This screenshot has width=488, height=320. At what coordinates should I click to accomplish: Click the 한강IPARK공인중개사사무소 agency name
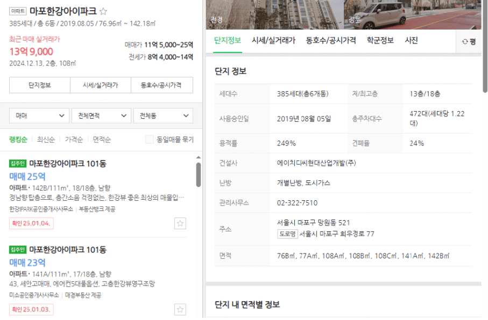click(x=41, y=209)
